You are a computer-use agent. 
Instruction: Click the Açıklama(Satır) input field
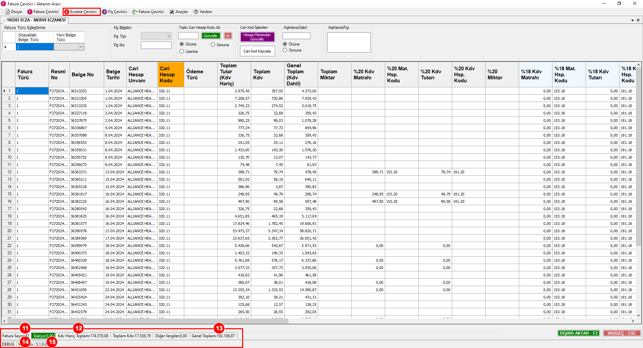[x=296, y=36]
